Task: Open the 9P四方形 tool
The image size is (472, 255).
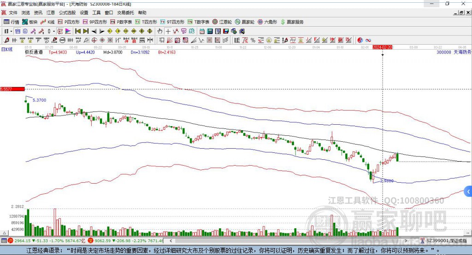Action: 95,22
